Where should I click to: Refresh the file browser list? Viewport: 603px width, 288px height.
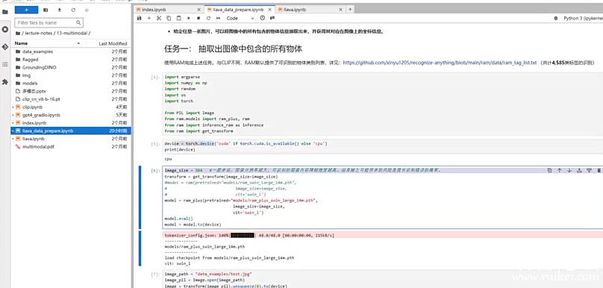click(x=73, y=10)
